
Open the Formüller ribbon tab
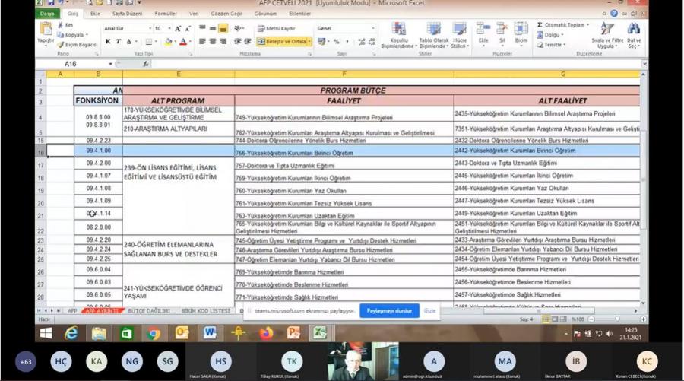166,14
